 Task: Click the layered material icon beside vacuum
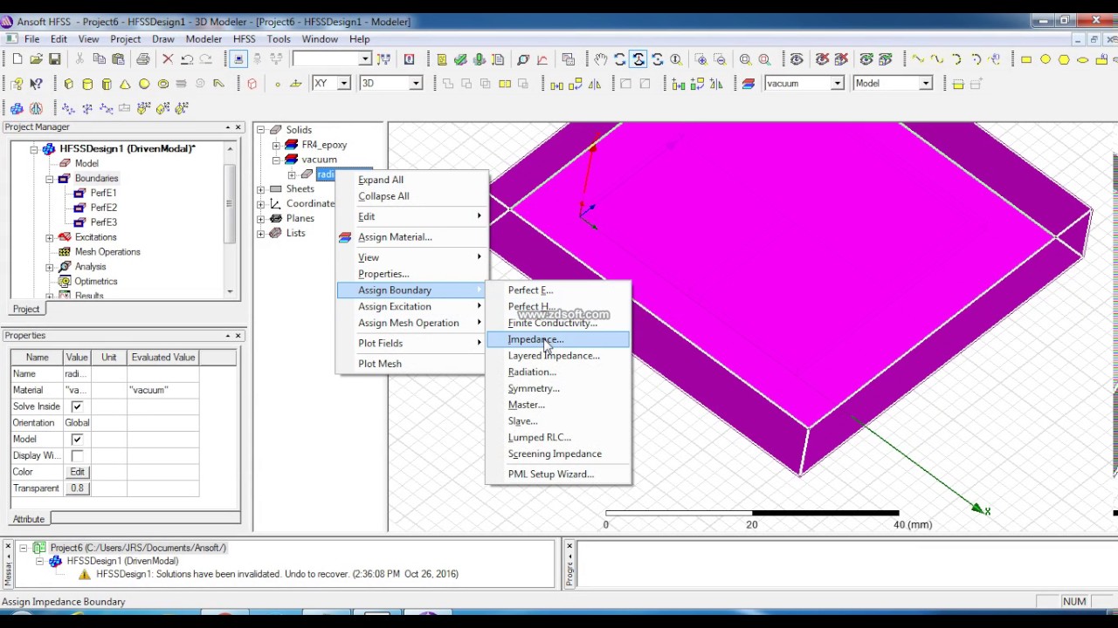(749, 84)
